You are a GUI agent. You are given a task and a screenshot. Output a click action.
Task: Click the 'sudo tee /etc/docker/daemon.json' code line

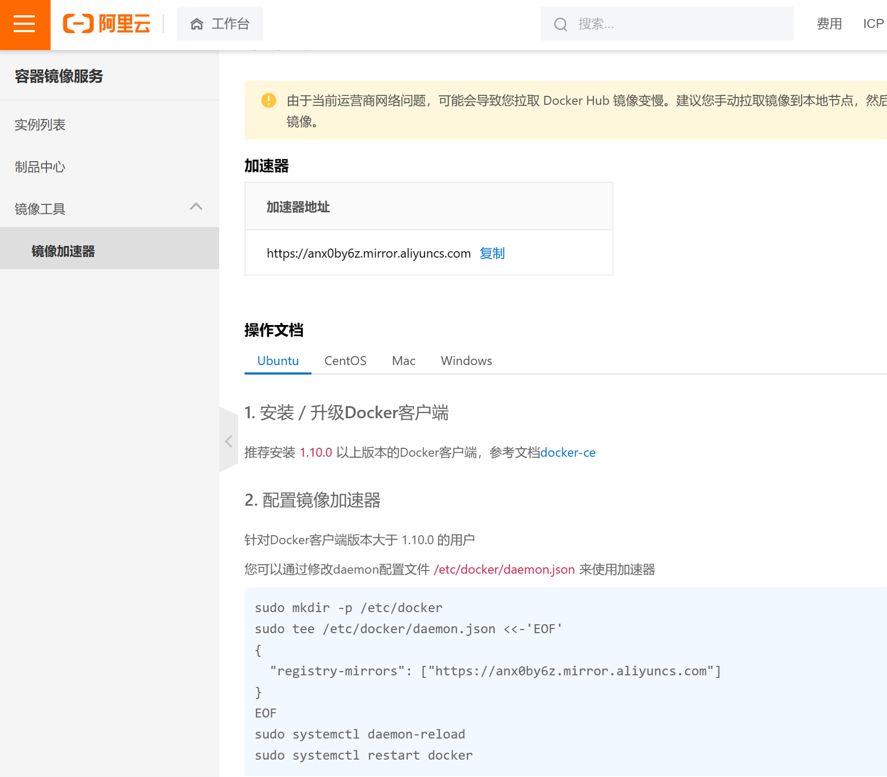click(x=408, y=629)
